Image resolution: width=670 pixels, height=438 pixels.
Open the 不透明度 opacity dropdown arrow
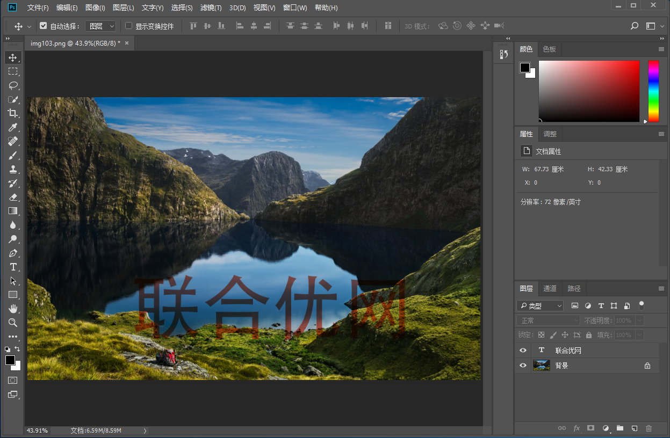(639, 320)
